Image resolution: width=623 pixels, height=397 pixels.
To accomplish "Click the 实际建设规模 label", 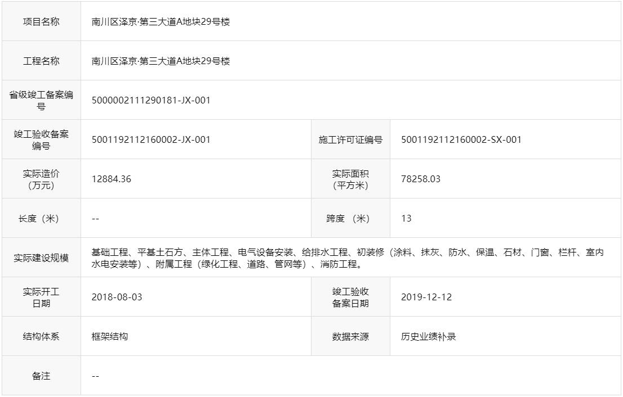I will pyautogui.click(x=41, y=258).
